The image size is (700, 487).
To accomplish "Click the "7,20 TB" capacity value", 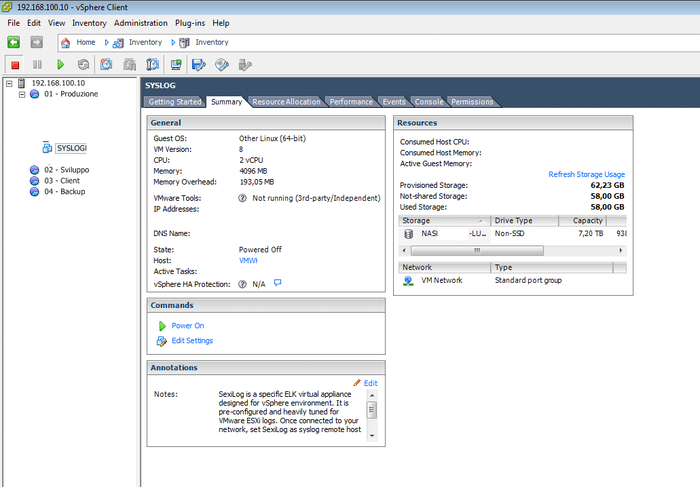I will pyautogui.click(x=591, y=234).
